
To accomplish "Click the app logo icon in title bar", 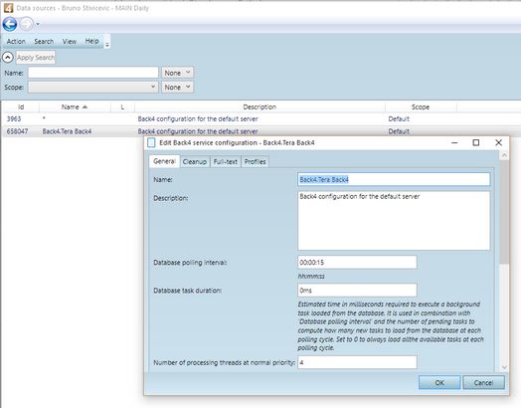I will click(x=8, y=8).
